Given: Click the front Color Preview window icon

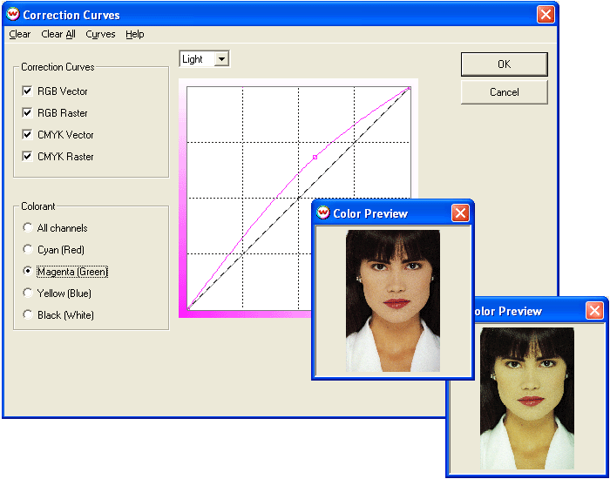Looking at the screenshot, I should pos(322,213).
